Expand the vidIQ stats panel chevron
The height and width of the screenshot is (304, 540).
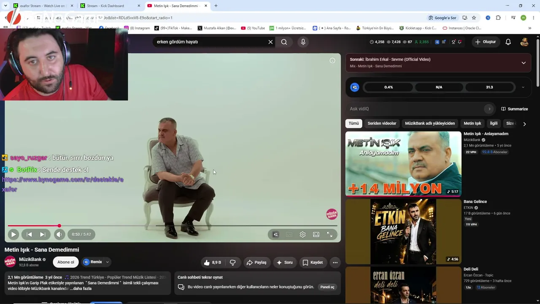(523, 87)
